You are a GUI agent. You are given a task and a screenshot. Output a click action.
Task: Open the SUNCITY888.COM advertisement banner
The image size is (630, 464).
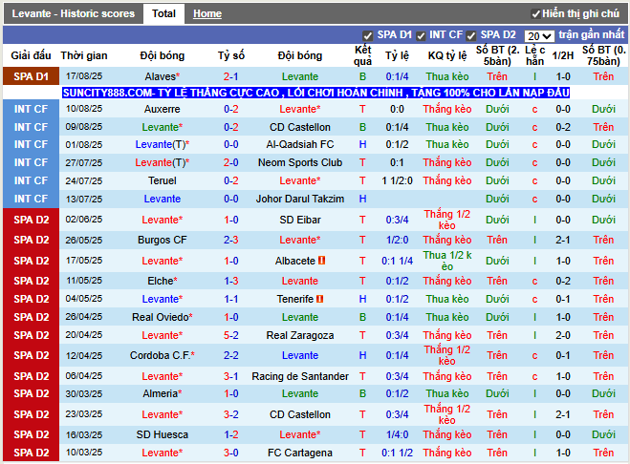(315, 93)
